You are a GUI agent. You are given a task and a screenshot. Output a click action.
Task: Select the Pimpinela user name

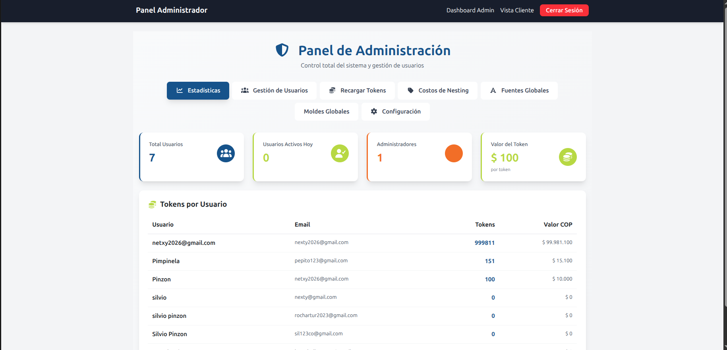[x=166, y=261]
